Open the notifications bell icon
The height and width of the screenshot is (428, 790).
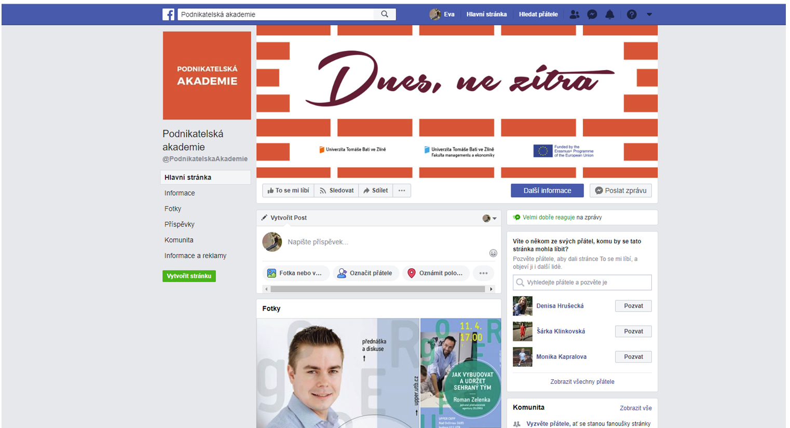pos(610,15)
